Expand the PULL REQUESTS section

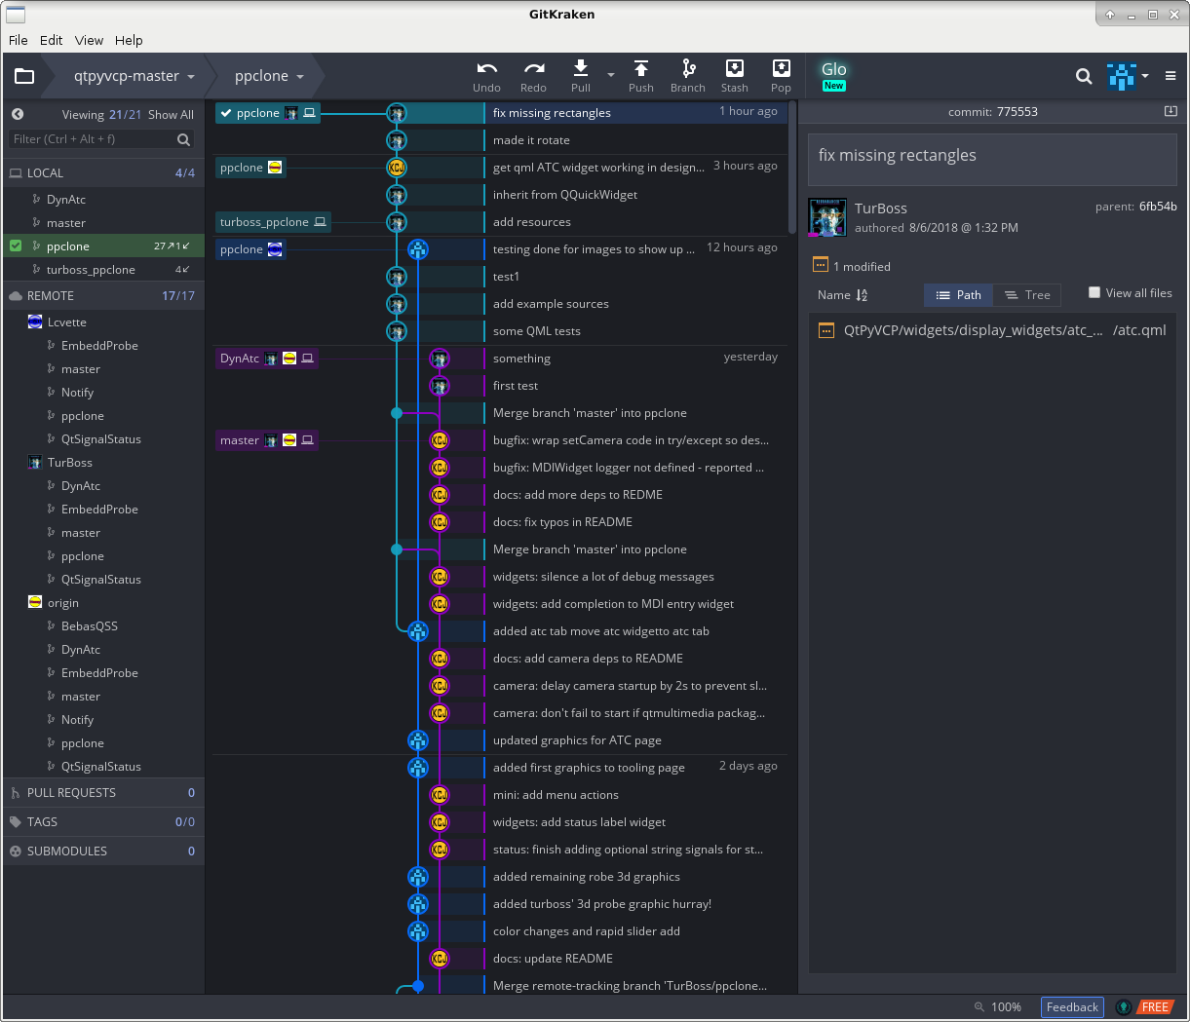(x=103, y=792)
